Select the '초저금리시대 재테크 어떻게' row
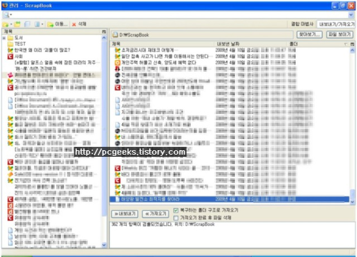This screenshot has height=257, width=357. click(x=230, y=50)
